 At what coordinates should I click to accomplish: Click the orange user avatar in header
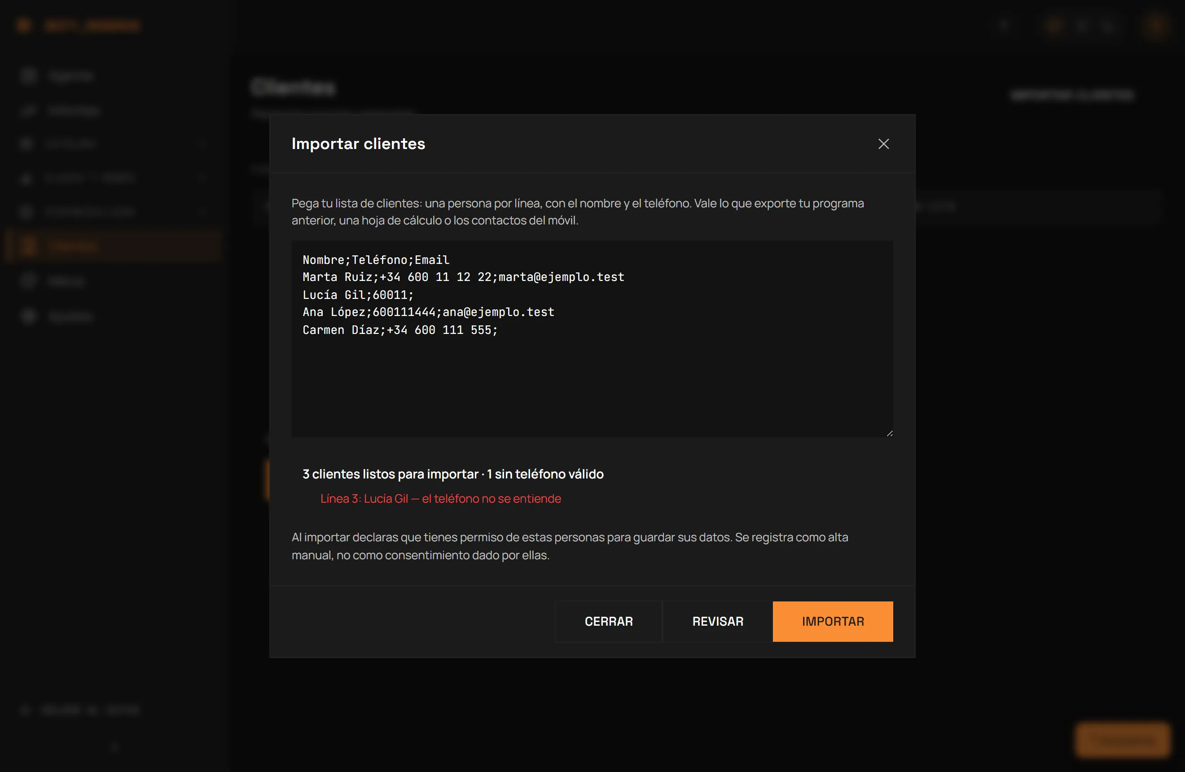coord(1155,26)
